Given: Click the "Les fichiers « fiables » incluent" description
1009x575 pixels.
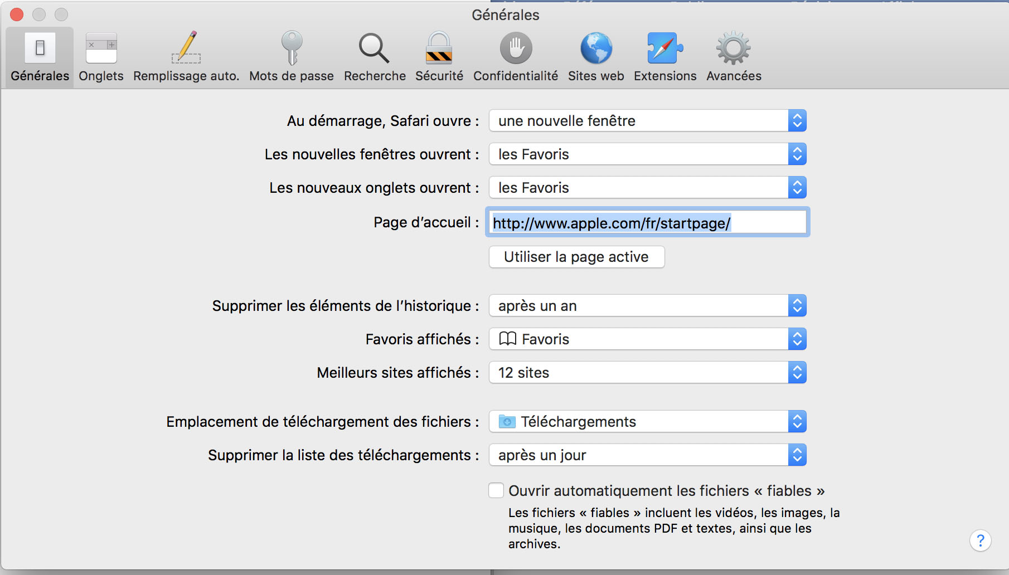Looking at the screenshot, I should click(674, 528).
